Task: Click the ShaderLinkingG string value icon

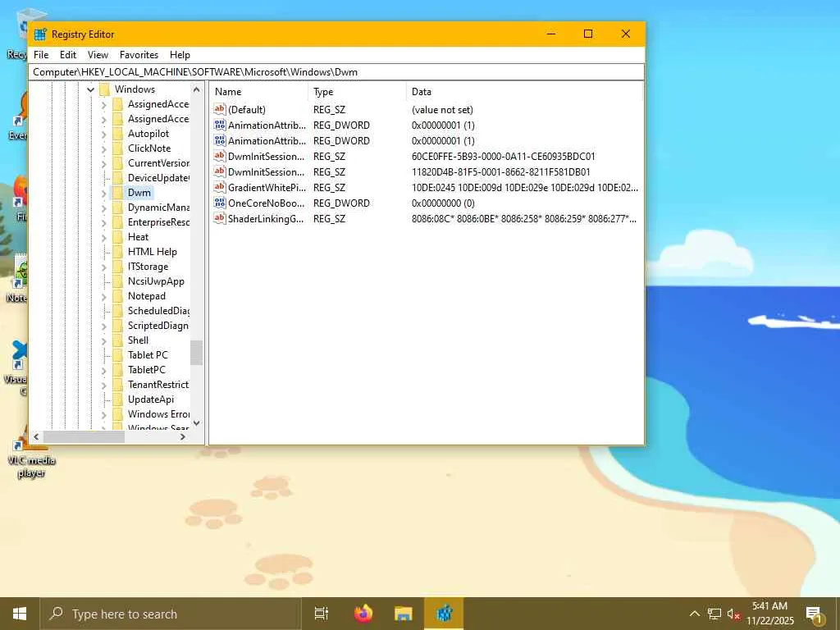Action: tap(219, 219)
